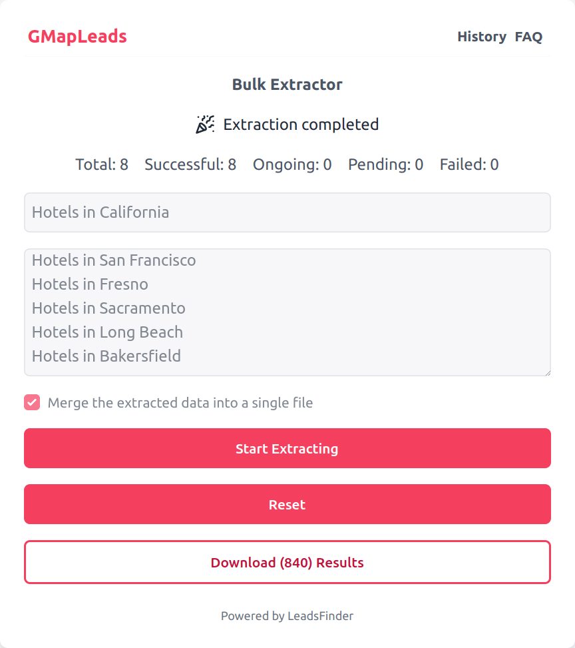Click the Powered by LeadsFinder text
Image resolution: width=575 pixels, height=648 pixels.
click(x=287, y=616)
